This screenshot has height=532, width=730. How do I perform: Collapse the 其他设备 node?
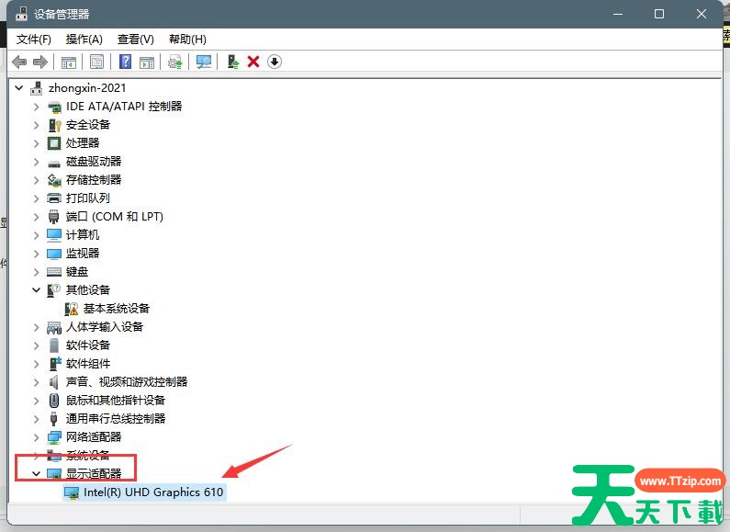coord(37,289)
